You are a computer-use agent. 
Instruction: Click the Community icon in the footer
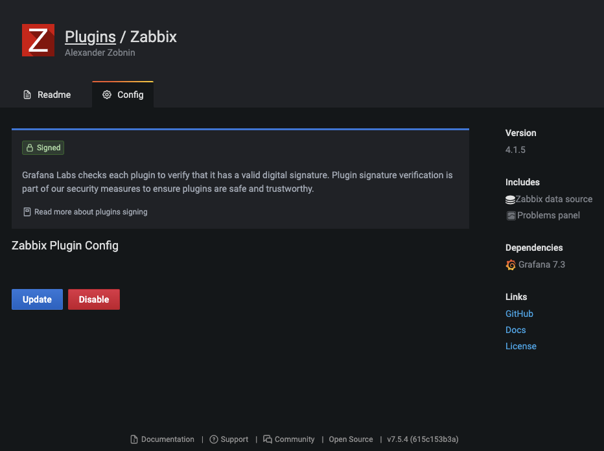(x=268, y=439)
